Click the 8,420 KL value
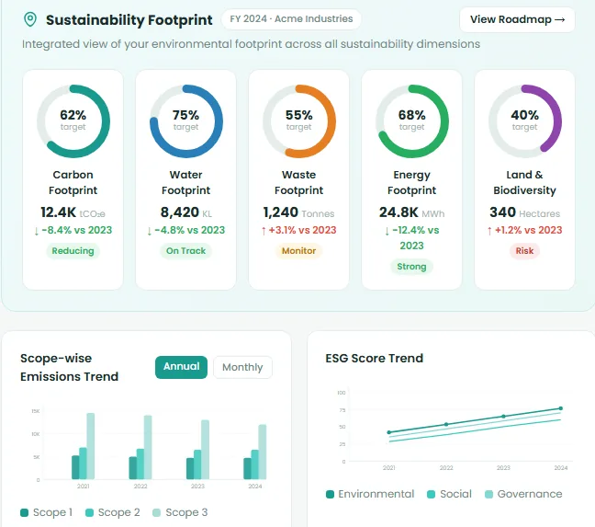Screen dimensions: 595x527 185,212
